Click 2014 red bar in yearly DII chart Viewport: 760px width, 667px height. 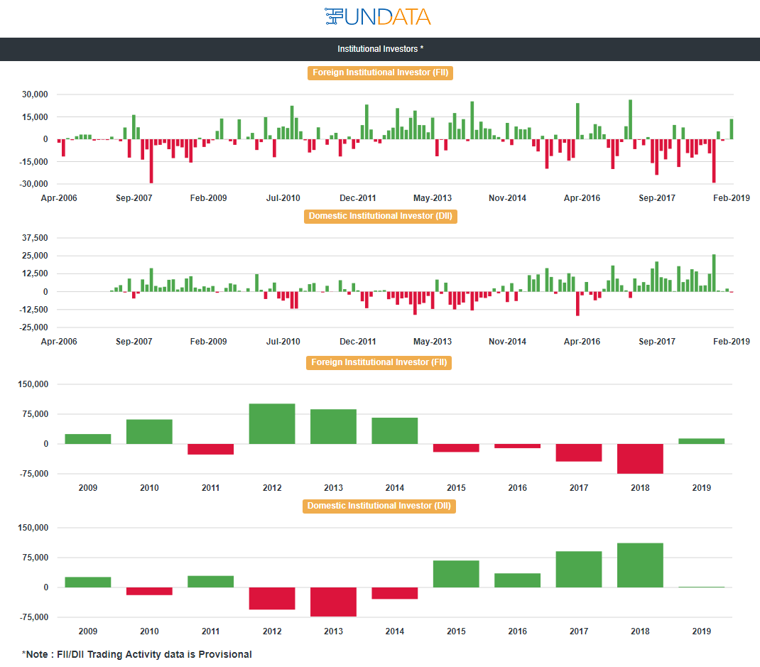pos(394,593)
